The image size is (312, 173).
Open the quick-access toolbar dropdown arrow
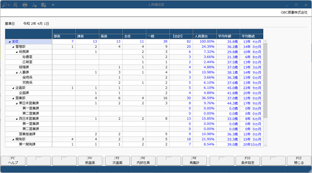coord(53,5)
